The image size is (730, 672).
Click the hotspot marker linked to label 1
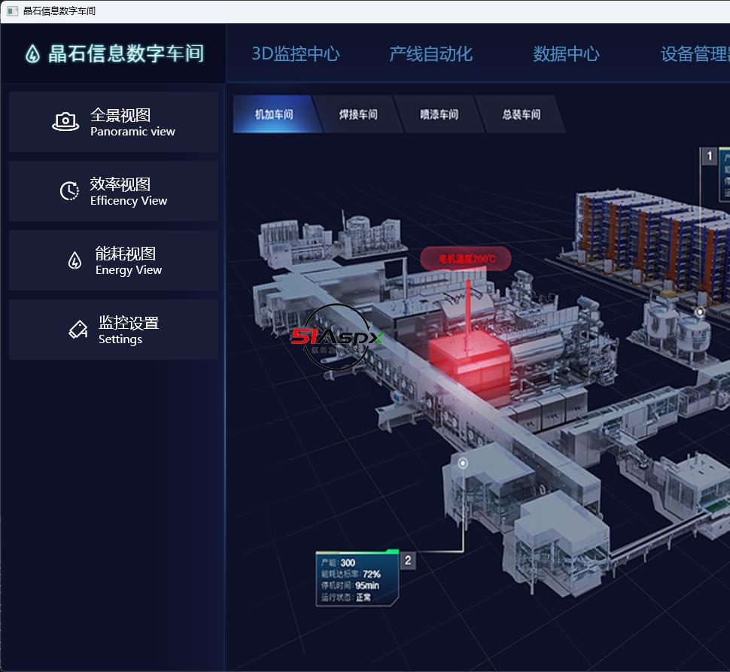(700, 312)
